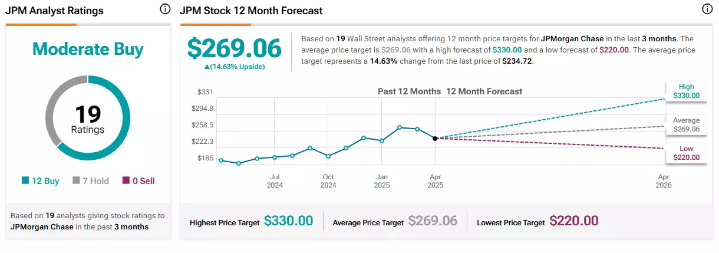This screenshot has height=253, width=719.
Task: Click the maroon Sell legend square
Action: point(126,181)
